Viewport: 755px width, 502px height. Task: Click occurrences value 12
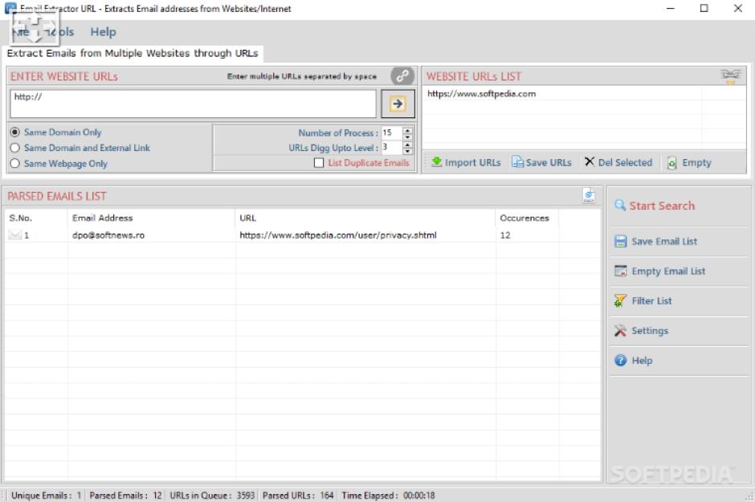[x=505, y=235]
